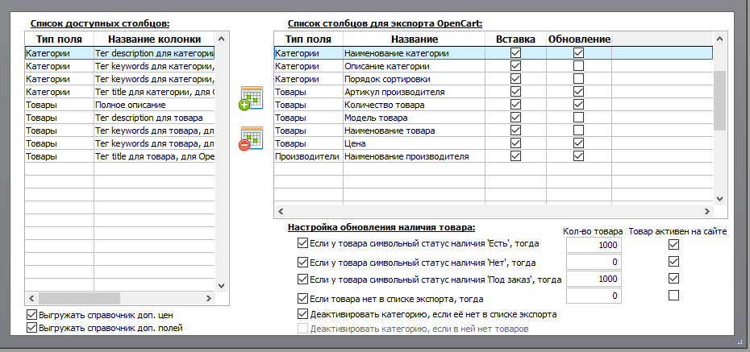Select 'Цена' export row

(x=493, y=143)
